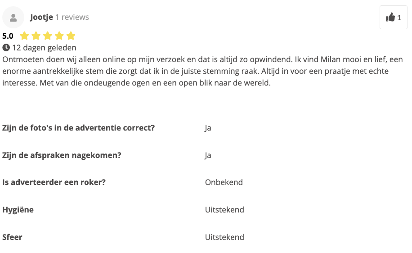The width and height of the screenshot is (412, 253).
Task: Click the "Zijn de afspraken nagekomen?" question
Action: point(62,155)
